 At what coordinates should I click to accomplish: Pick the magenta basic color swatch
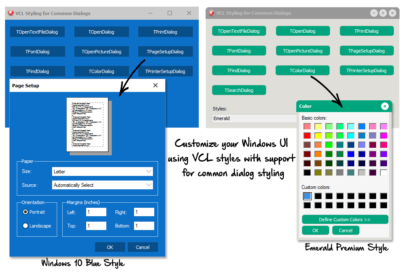pos(384,136)
